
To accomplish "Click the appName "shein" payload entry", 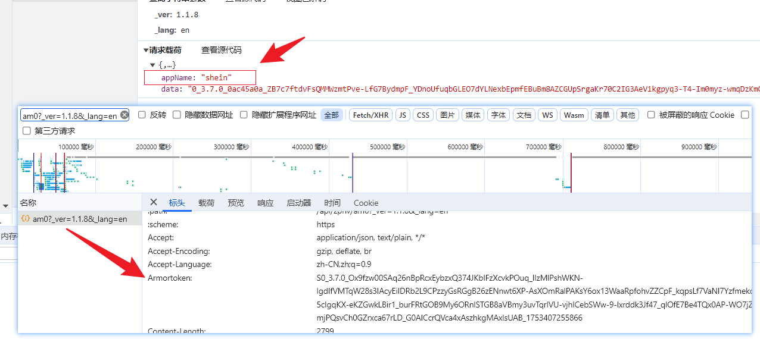I will 196,77.
